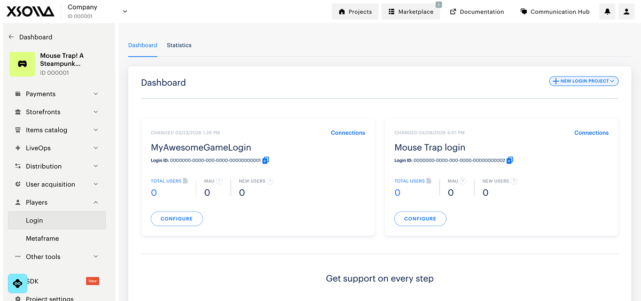
Task: Click the Mouse Trap game project thumbnail
Action: [22, 64]
